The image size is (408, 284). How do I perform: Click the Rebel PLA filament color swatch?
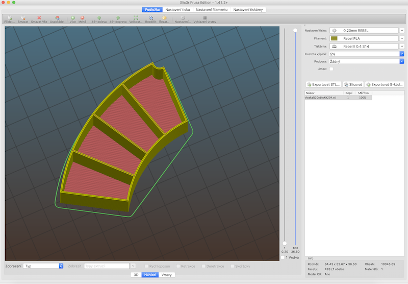click(335, 38)
